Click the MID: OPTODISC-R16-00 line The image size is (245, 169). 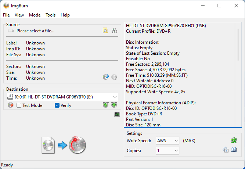pos(149,86)
